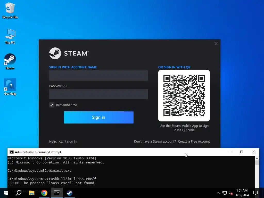Open the notification center icon
This screenshot has width=264, height=198.
[255, 193]
